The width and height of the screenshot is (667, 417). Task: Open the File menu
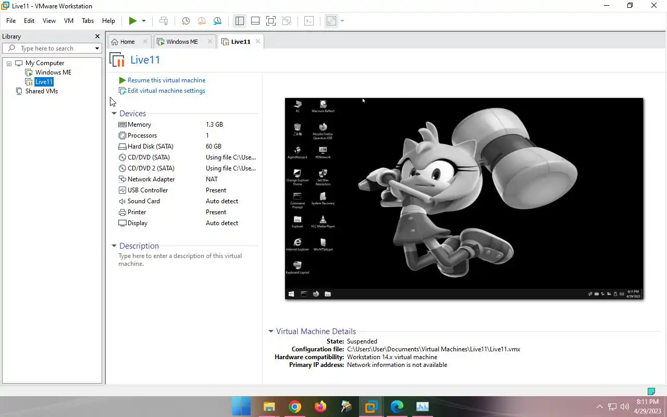click(11, 21)
